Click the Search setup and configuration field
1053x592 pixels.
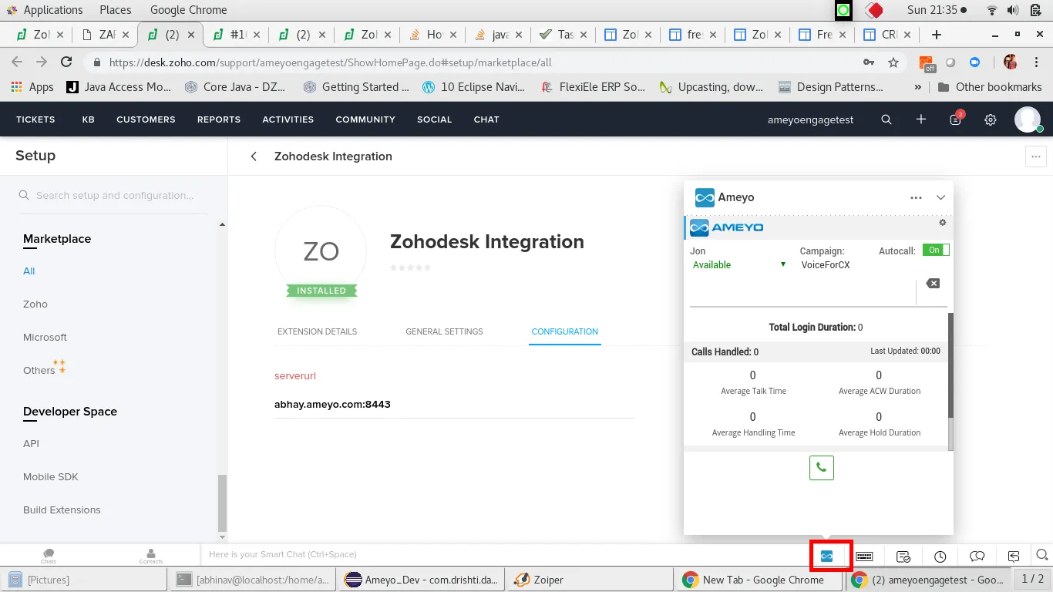pos(113,196)
